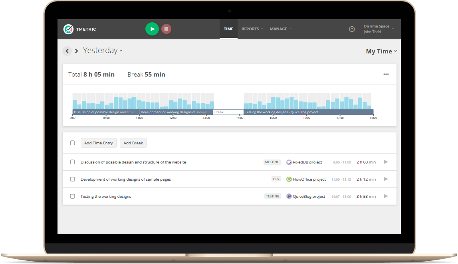This screenshot has width=458, height=264.
Task: Toggle the select-all entries checkbox
Action: (x=72, y=143)
